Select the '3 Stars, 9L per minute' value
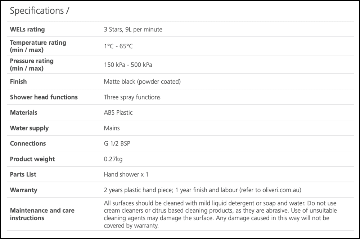Image resolution: width=360 pixels, height=239 pixels. coord(133,30)
